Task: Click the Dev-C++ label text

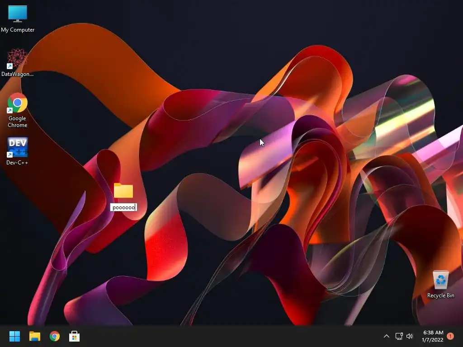Action: 18,163
